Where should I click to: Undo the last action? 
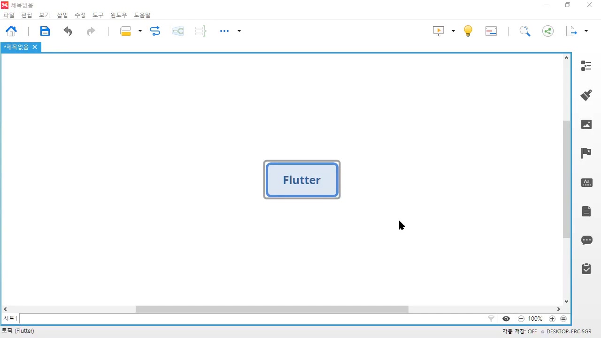(68, 31)
